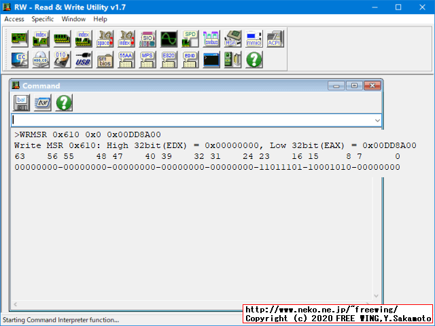The image size is (435, 326).
Task: Open the CPU MSR registers tool
Action: coord(232,38)
